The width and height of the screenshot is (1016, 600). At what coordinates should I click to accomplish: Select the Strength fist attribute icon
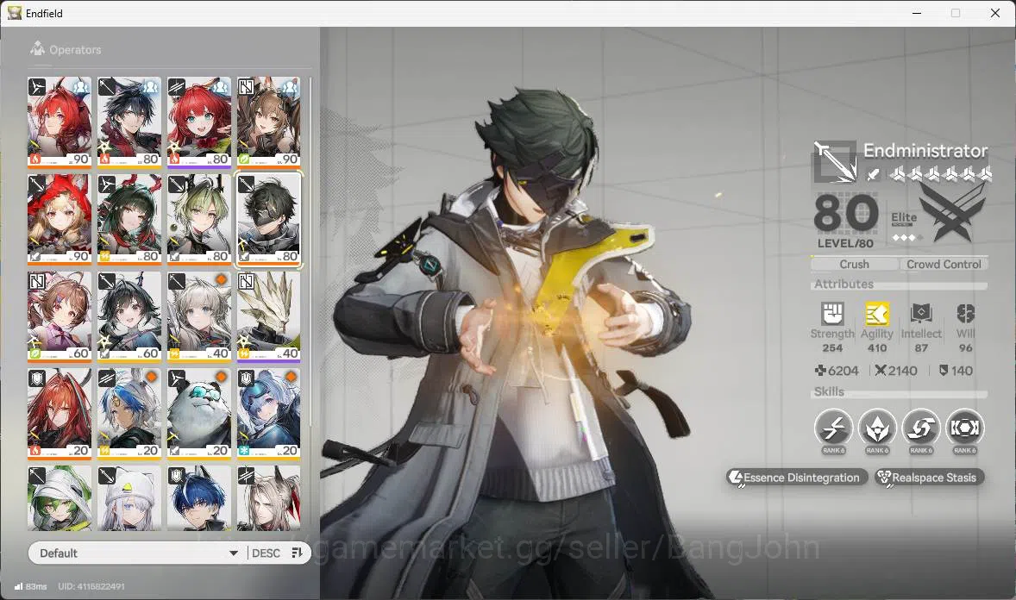832,314
